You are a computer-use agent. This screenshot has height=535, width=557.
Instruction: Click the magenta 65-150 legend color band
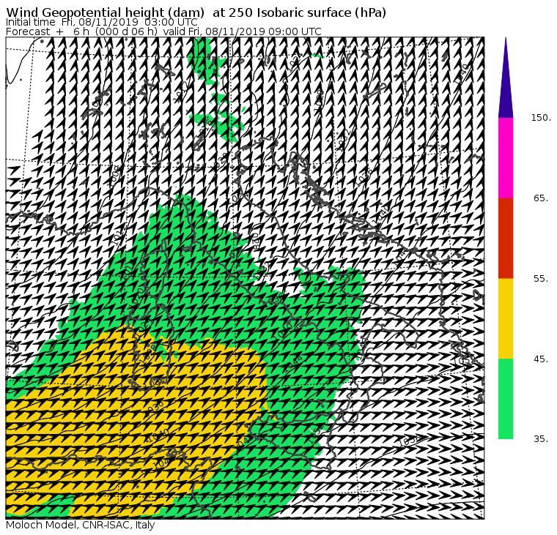tap(506, 158)
